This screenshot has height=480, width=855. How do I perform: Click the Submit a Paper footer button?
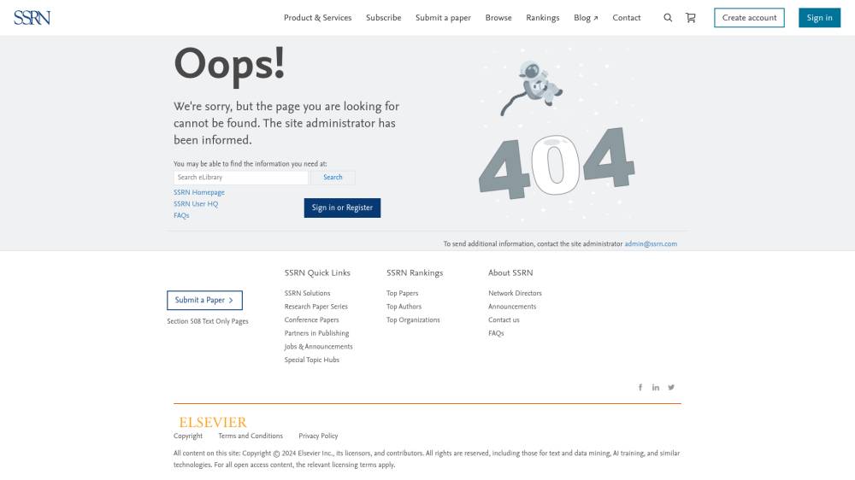(204, 301)
